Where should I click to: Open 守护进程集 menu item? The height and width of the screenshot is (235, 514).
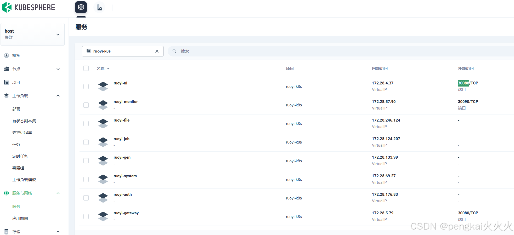[x=22, y=133]
